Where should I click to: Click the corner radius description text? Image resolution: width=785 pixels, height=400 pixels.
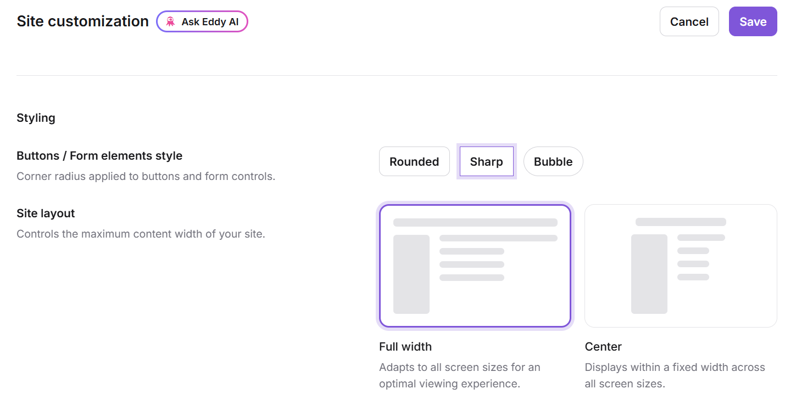click(146, 177)
